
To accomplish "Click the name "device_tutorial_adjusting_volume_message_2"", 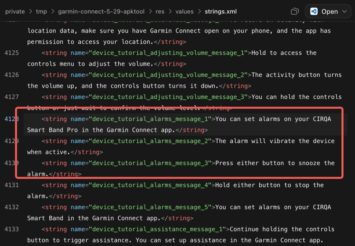I will [168, 75].
